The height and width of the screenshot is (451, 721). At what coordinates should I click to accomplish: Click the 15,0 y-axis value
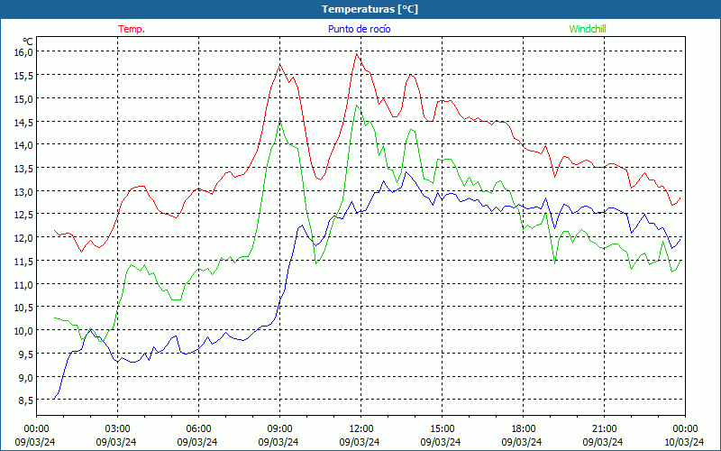23,98
